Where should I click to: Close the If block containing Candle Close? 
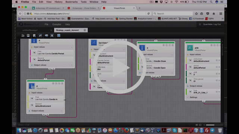click(173, 45)
